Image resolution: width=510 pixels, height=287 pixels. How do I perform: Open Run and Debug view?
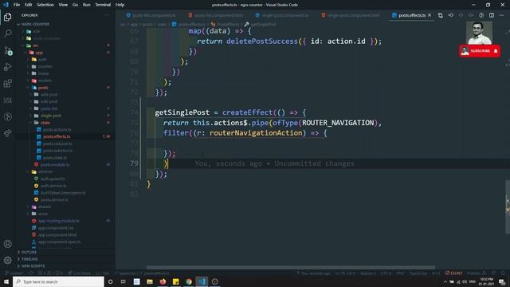7,67
